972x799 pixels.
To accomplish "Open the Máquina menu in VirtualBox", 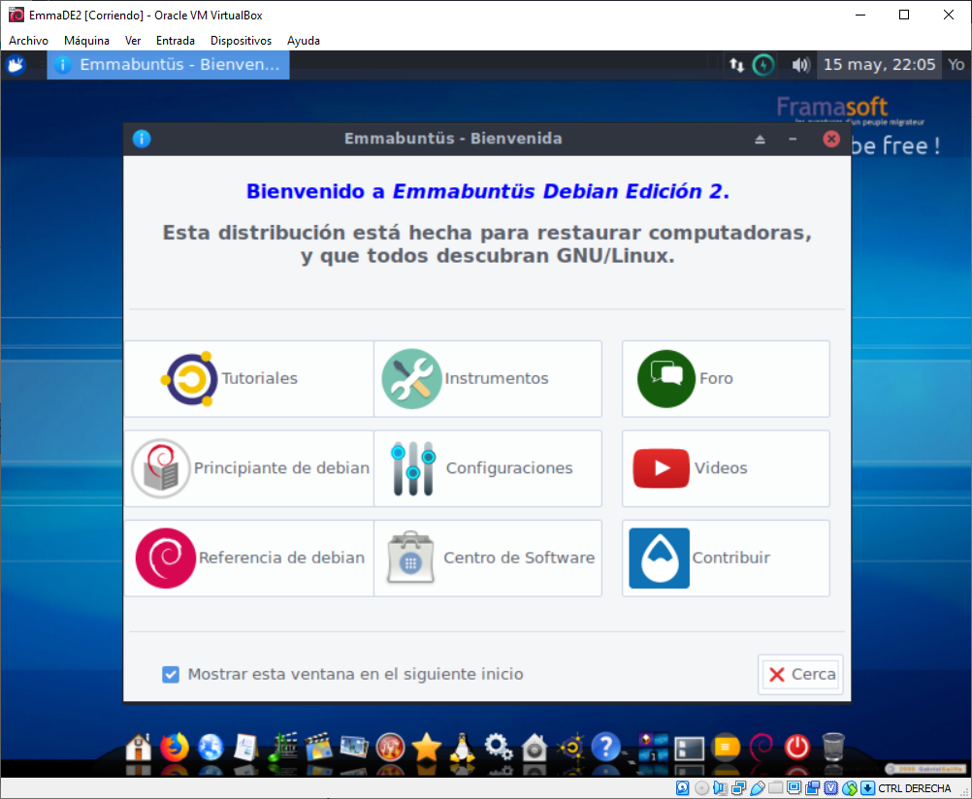I will point(86,41).
